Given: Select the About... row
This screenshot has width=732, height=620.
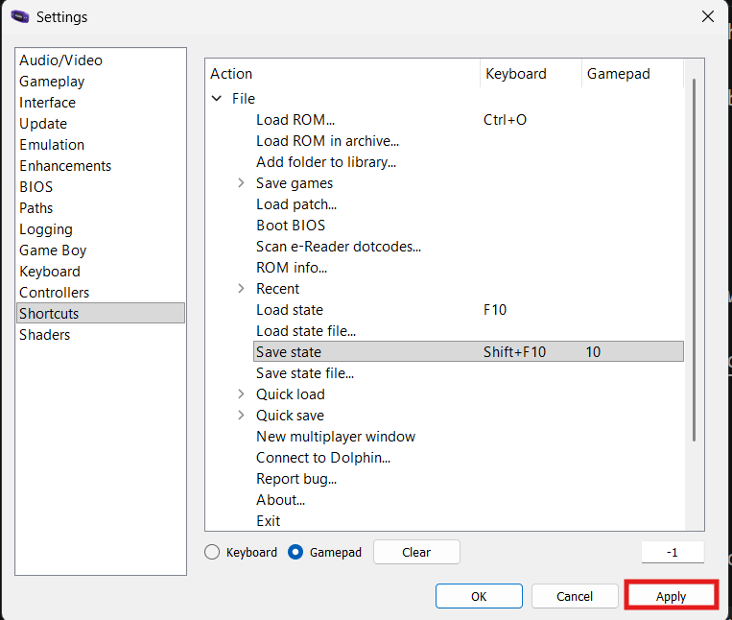Looking at the screenshot, I should point(468,499).
